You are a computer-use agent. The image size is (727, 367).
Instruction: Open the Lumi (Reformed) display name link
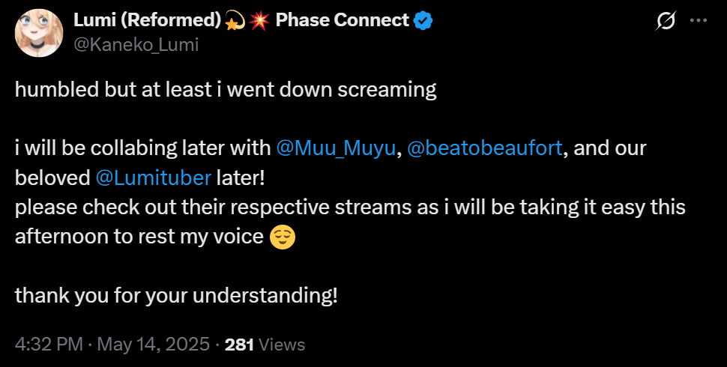coord(147,22)
